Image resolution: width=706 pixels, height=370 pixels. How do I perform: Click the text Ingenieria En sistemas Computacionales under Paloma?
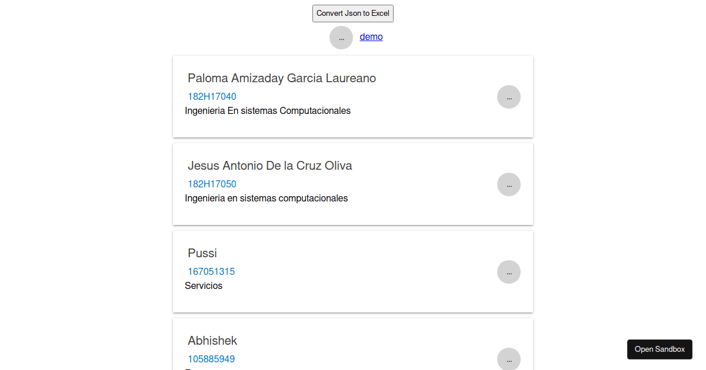click(268, 111)
